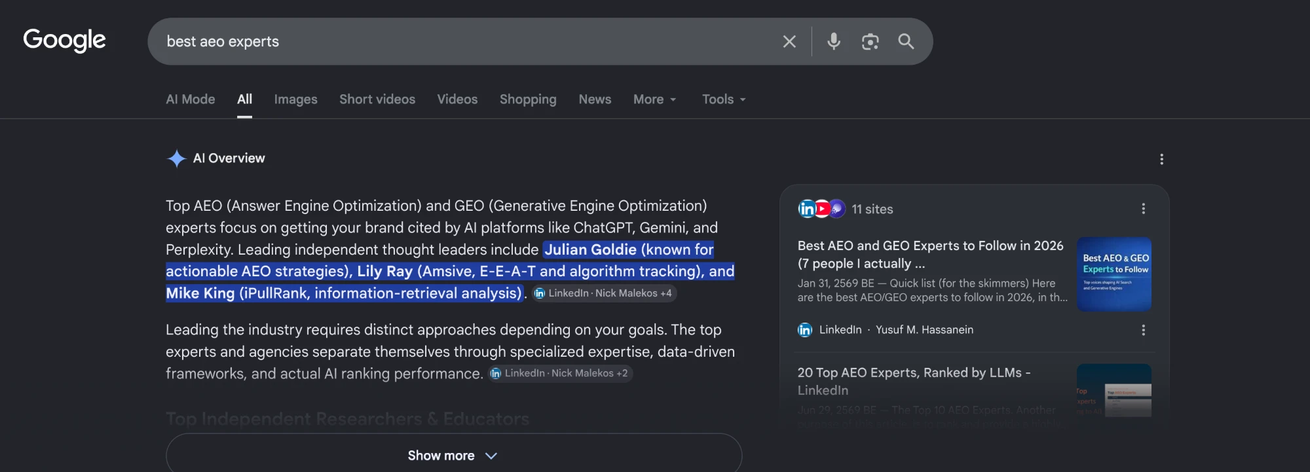
Task: Open Search by image camera icon
Action: pos(870,41)
